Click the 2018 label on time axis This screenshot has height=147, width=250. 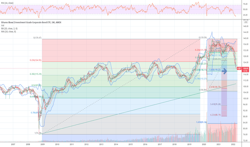tap(174, 144)
